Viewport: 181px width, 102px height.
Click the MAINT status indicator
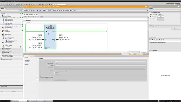tap(150, 20)
